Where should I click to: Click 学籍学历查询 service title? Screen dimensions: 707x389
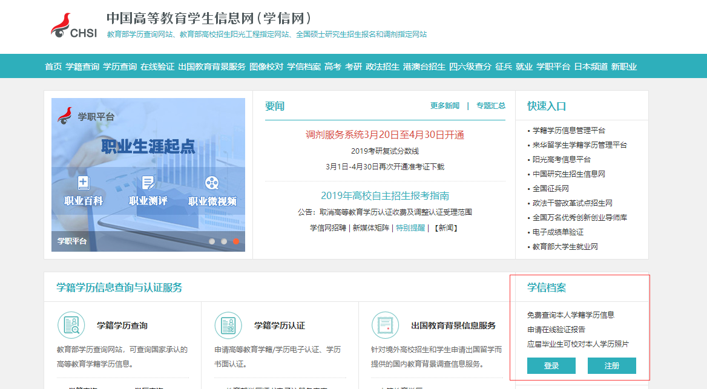tap(122, 325)
